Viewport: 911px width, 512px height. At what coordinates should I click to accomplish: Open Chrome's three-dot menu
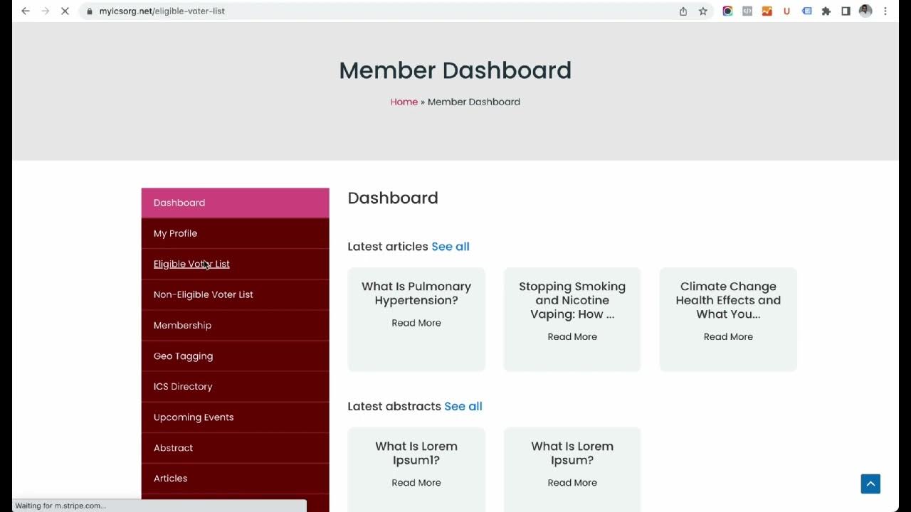(885, 11)
